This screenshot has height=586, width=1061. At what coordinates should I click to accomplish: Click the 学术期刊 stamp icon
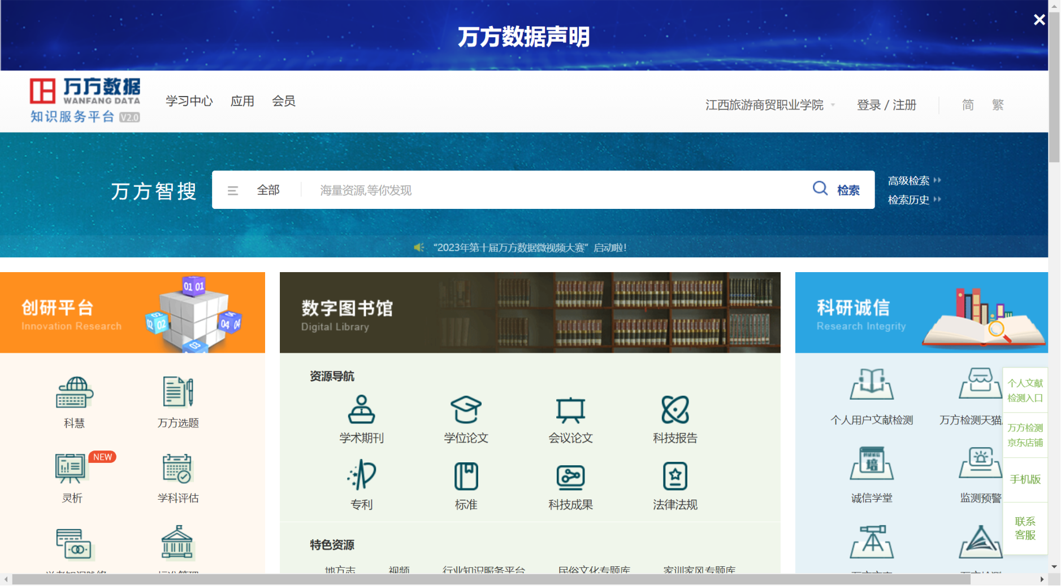[362, 409]
